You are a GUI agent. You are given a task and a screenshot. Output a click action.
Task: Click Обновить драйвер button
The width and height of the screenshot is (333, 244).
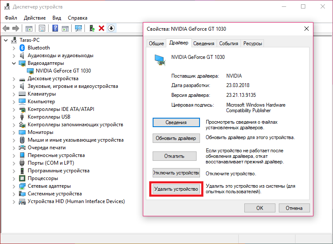pos(176,138)
